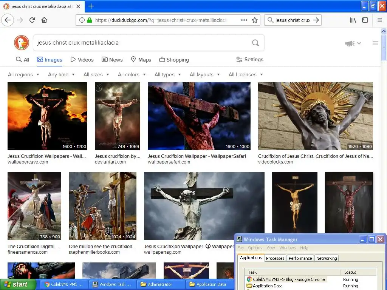Viewport: 387px width, 290px height.
Task: Click the Windows start button
Action: coord(18,284)
